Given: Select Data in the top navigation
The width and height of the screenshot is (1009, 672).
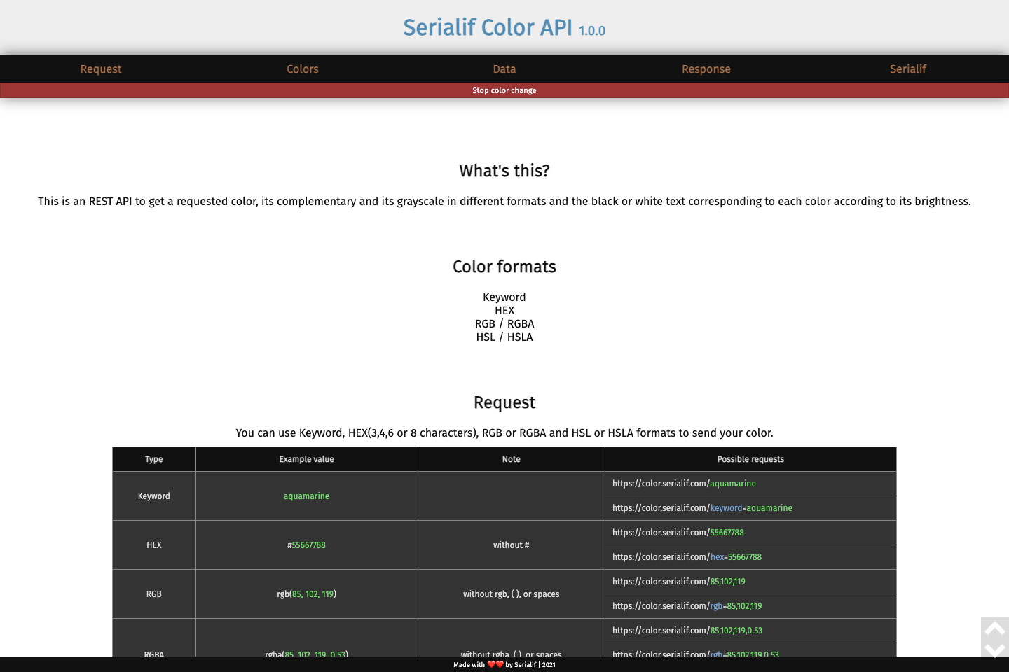Looking at the screenshot, I should point(504,69).
